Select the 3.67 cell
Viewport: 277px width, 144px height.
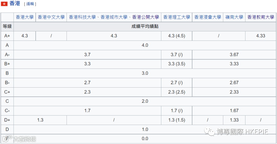click(x=234, y=55)
